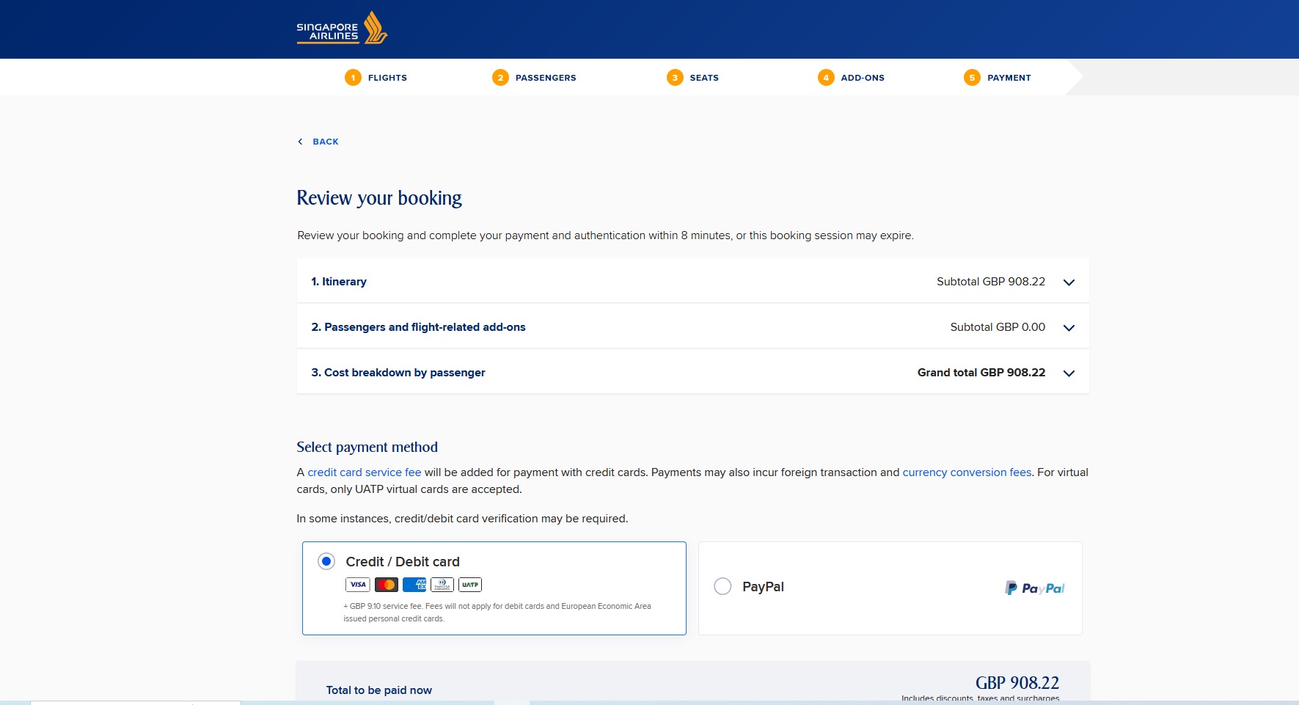Open the currency conversion fees link
The image size is (1299, 705).
tap(967, 472)
